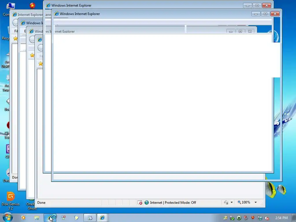This screenshot has height=222, width=296.
Task: Click the pop-up blocker icon in status bar
Action: pos(140,203)
